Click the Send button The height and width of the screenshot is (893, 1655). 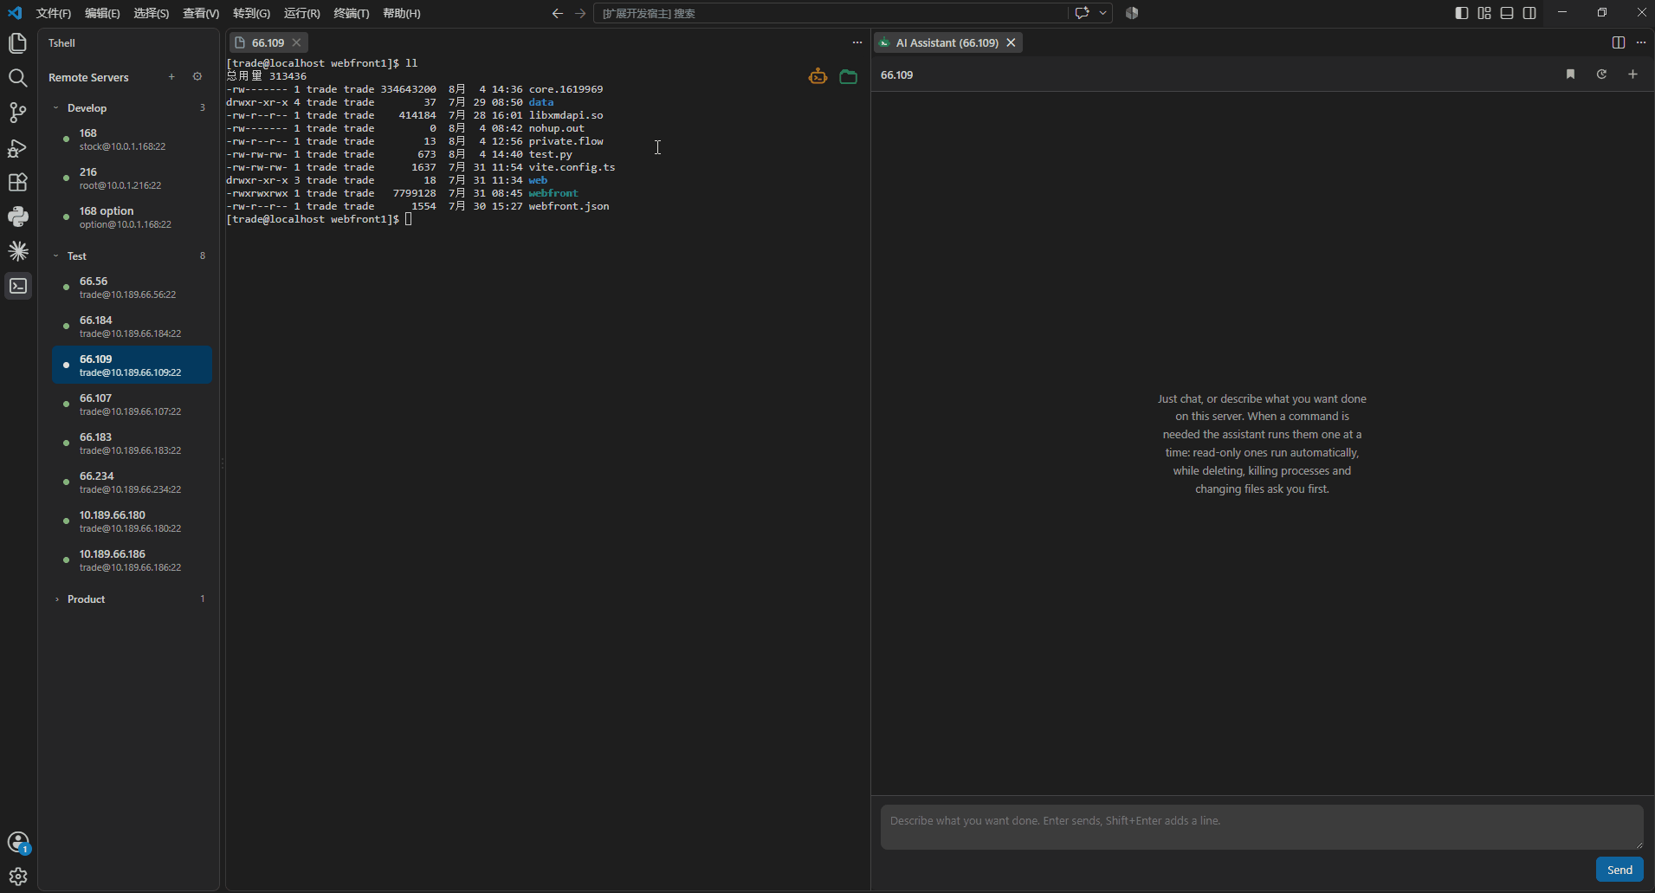point(1619,870)
